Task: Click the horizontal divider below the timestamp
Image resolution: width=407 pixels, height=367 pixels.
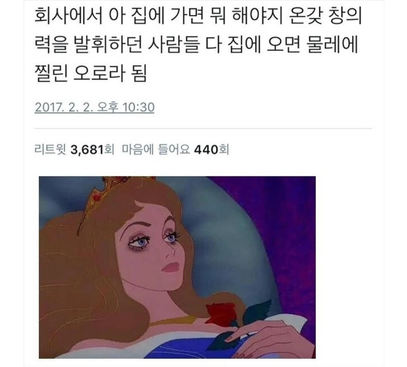Action: click(203, 128)
